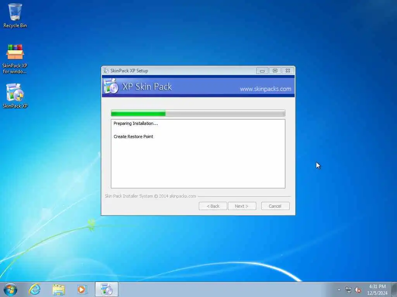The width and height of the screenshot is (397, 297).
Task: Click the 'XP Skin Pack' banner title
Action: pos(147,87)
